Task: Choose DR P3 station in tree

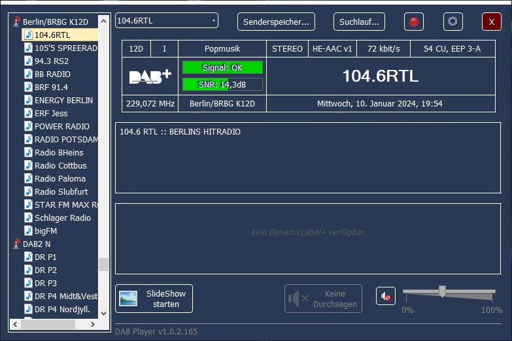Action: click(x=45, y=283)
